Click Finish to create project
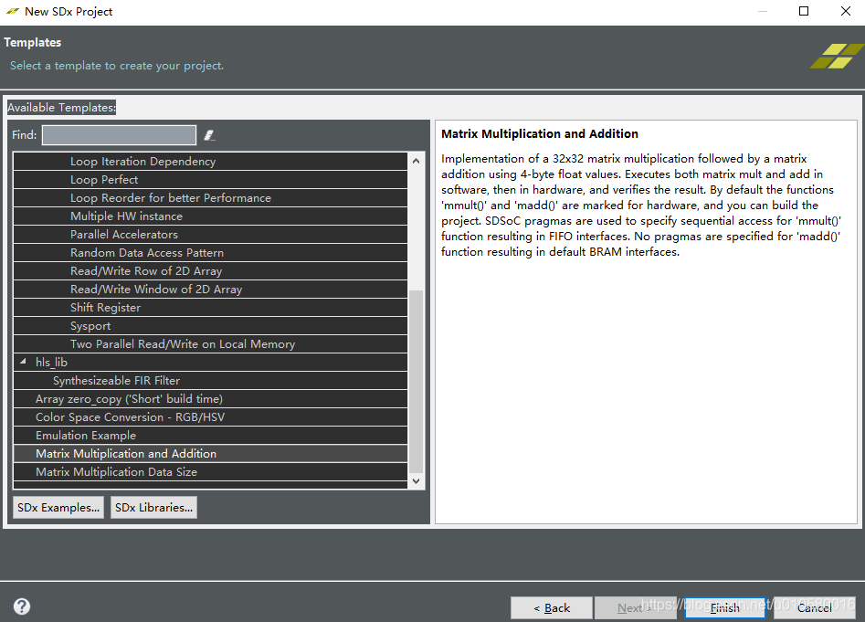The image size is (865, 622). pos(725,607)
